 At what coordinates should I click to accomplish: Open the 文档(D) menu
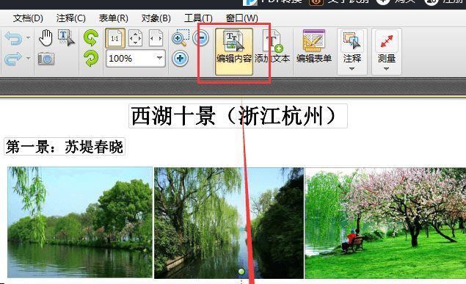coord(28,18)
